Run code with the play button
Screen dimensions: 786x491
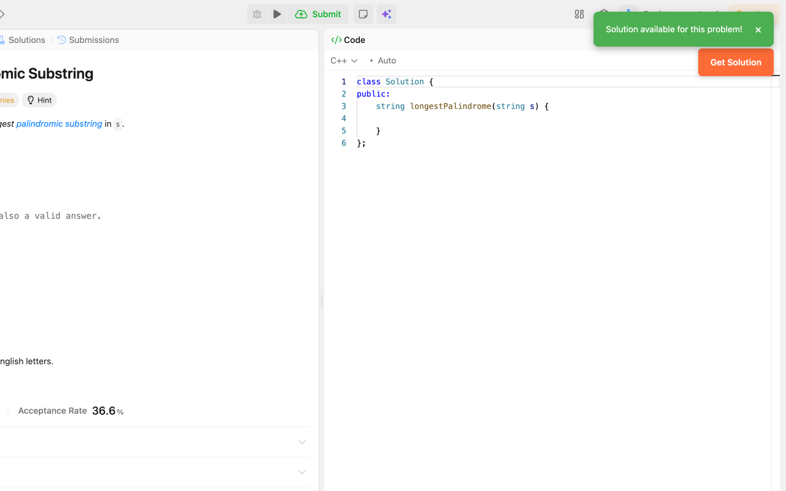tap(277, 14)
